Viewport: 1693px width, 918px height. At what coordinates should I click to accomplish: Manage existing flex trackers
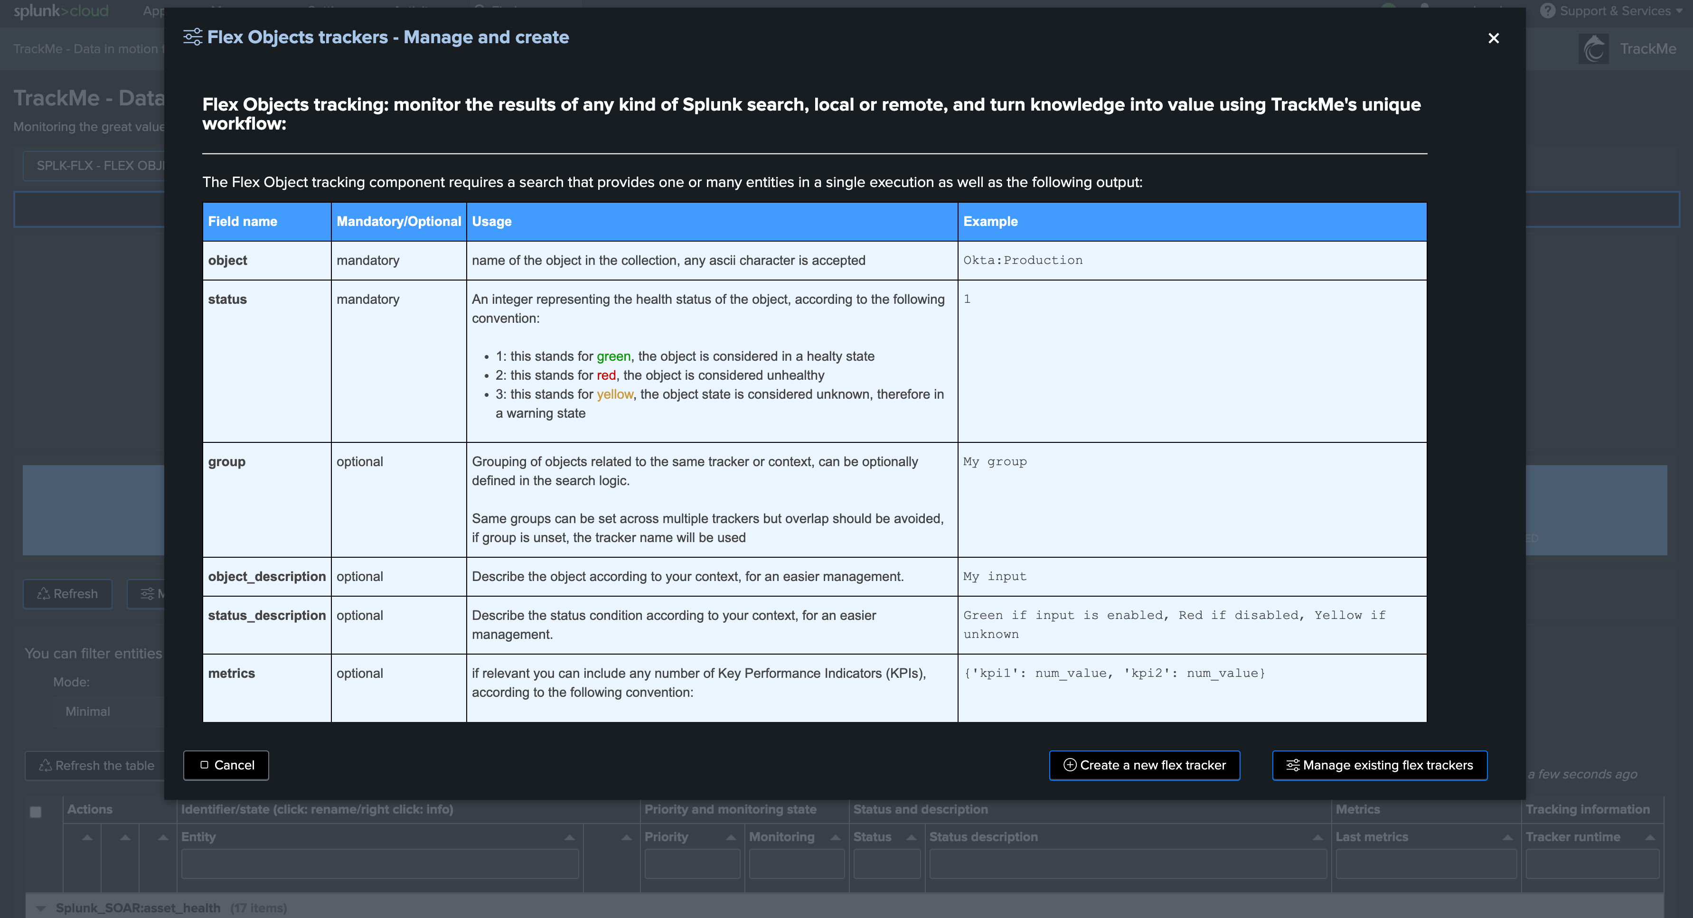pyautogui.click(x=1380, y=765)
